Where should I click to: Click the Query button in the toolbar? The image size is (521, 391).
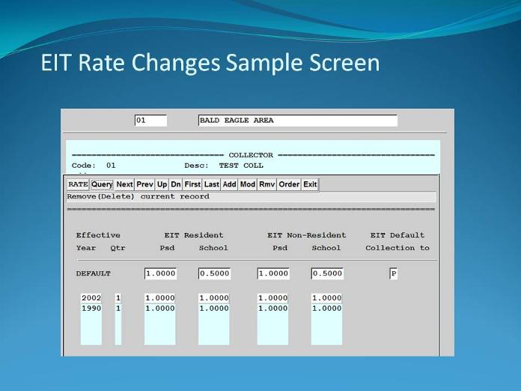(102, 184)
